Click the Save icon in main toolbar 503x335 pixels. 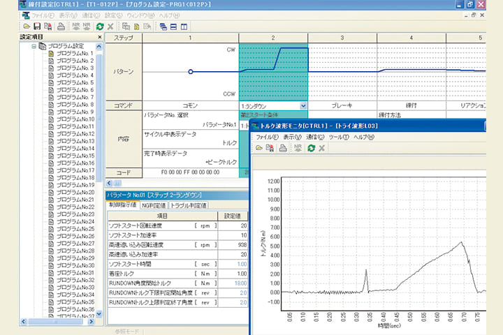(x=36, y=27)
